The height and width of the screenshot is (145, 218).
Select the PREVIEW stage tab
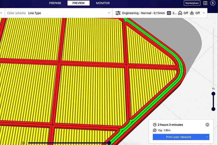78,3
